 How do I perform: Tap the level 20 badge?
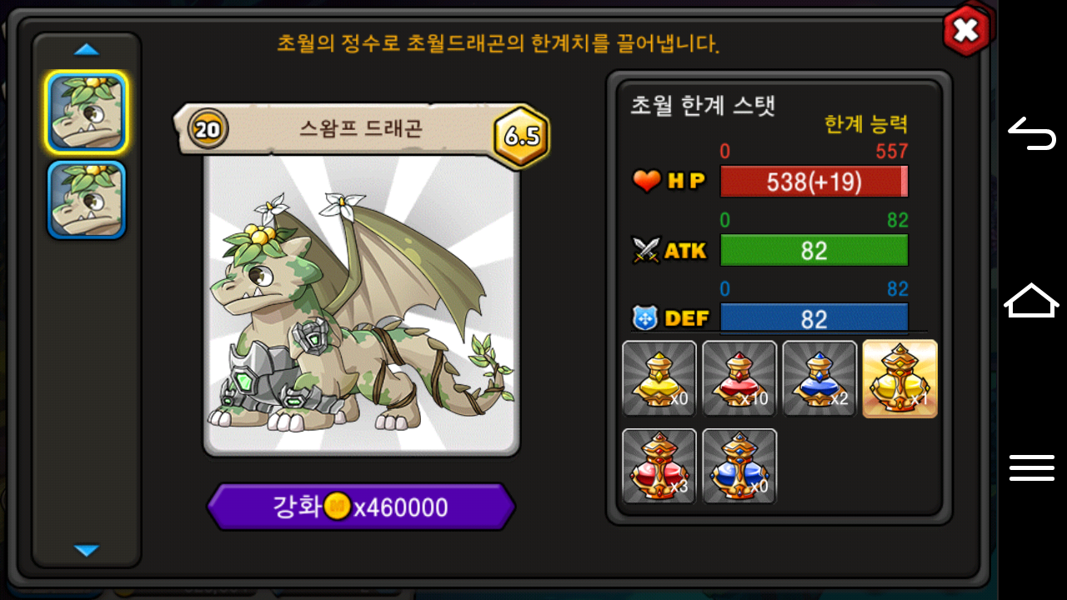pos(208,129)
